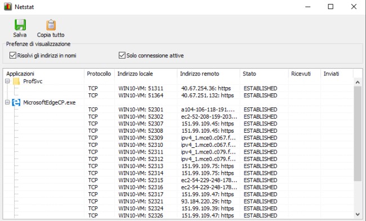Maximize the Netstat window
The height and width of the screenshot is (221, 366).
[x=331, y=7]
